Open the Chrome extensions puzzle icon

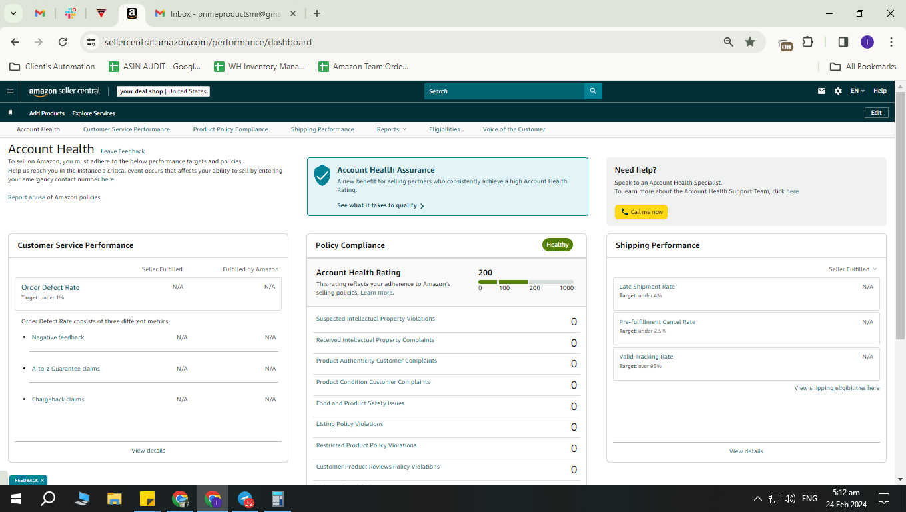(807, 42)
